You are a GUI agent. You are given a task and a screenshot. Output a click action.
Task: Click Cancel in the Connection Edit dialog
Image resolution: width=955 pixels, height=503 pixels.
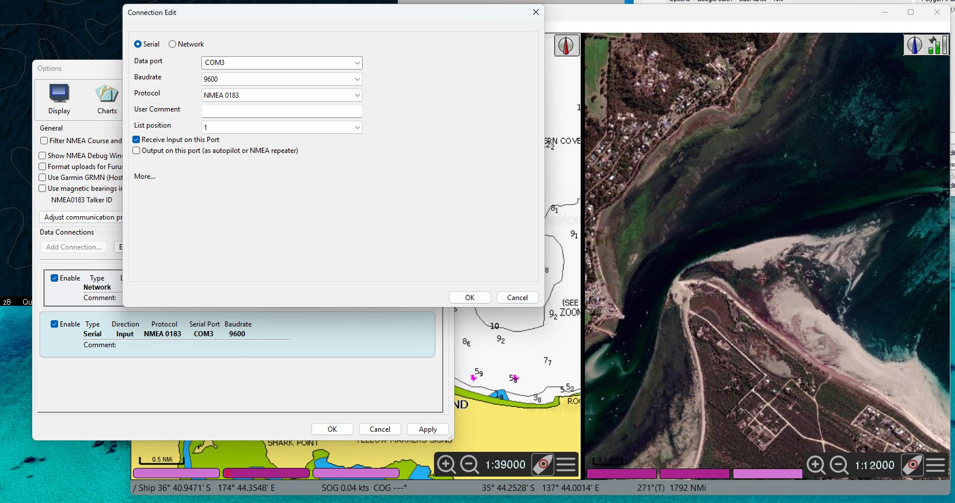517,298
